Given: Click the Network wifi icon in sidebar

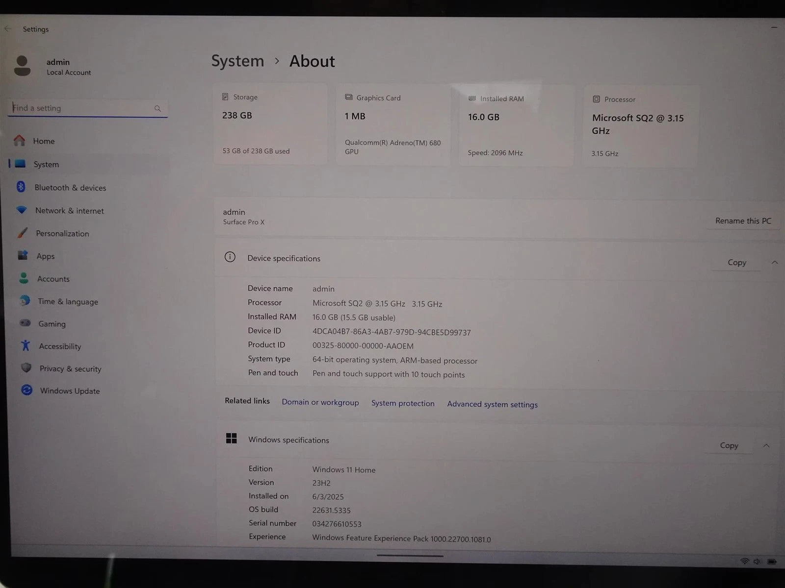Looking at the screenshot, I should pos(21,210).
